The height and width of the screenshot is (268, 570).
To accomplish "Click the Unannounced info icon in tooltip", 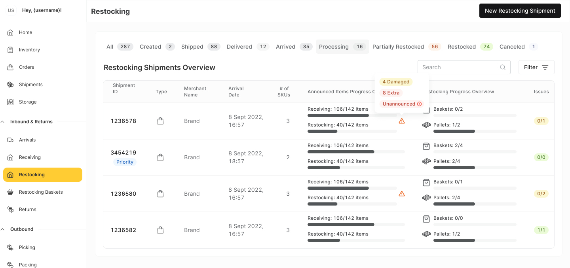I will 419,104.
